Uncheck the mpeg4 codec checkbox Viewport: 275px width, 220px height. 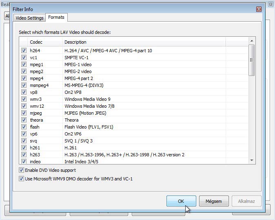tap(24, 78)
